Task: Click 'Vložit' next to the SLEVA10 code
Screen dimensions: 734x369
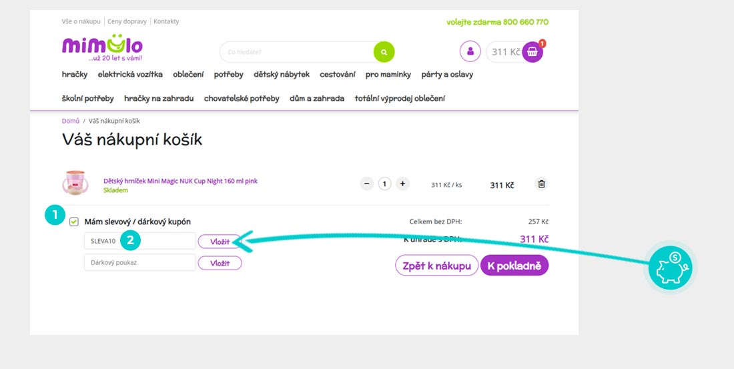Action: click(220, 242)
